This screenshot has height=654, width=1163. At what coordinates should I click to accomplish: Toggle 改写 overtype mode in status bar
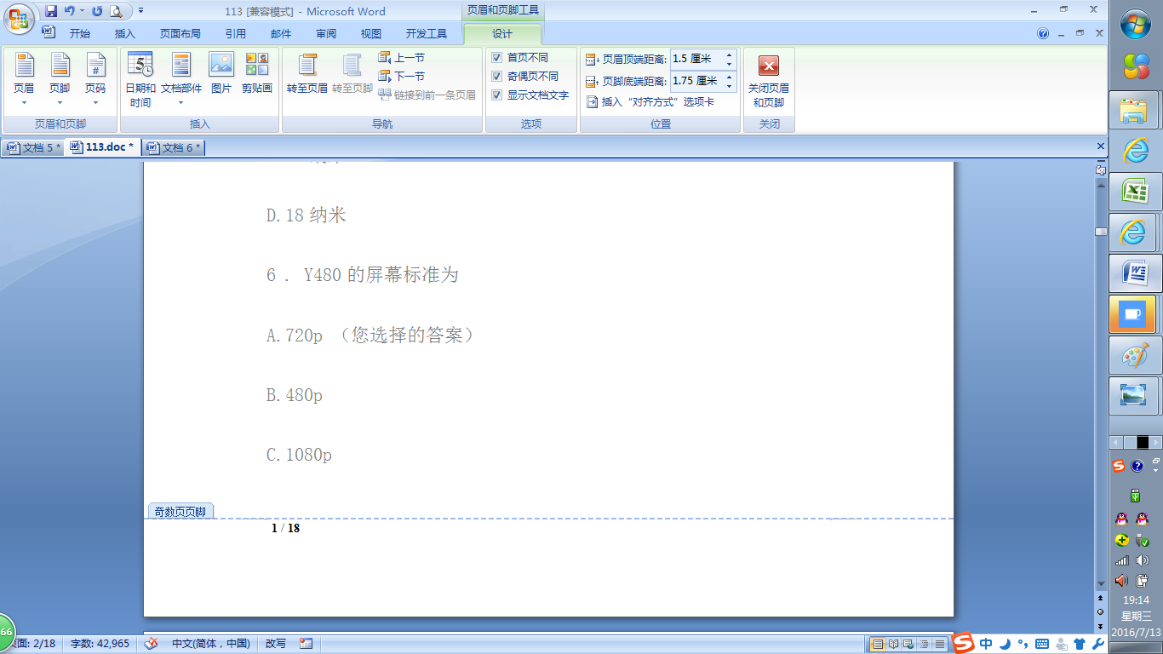[276, 644]
